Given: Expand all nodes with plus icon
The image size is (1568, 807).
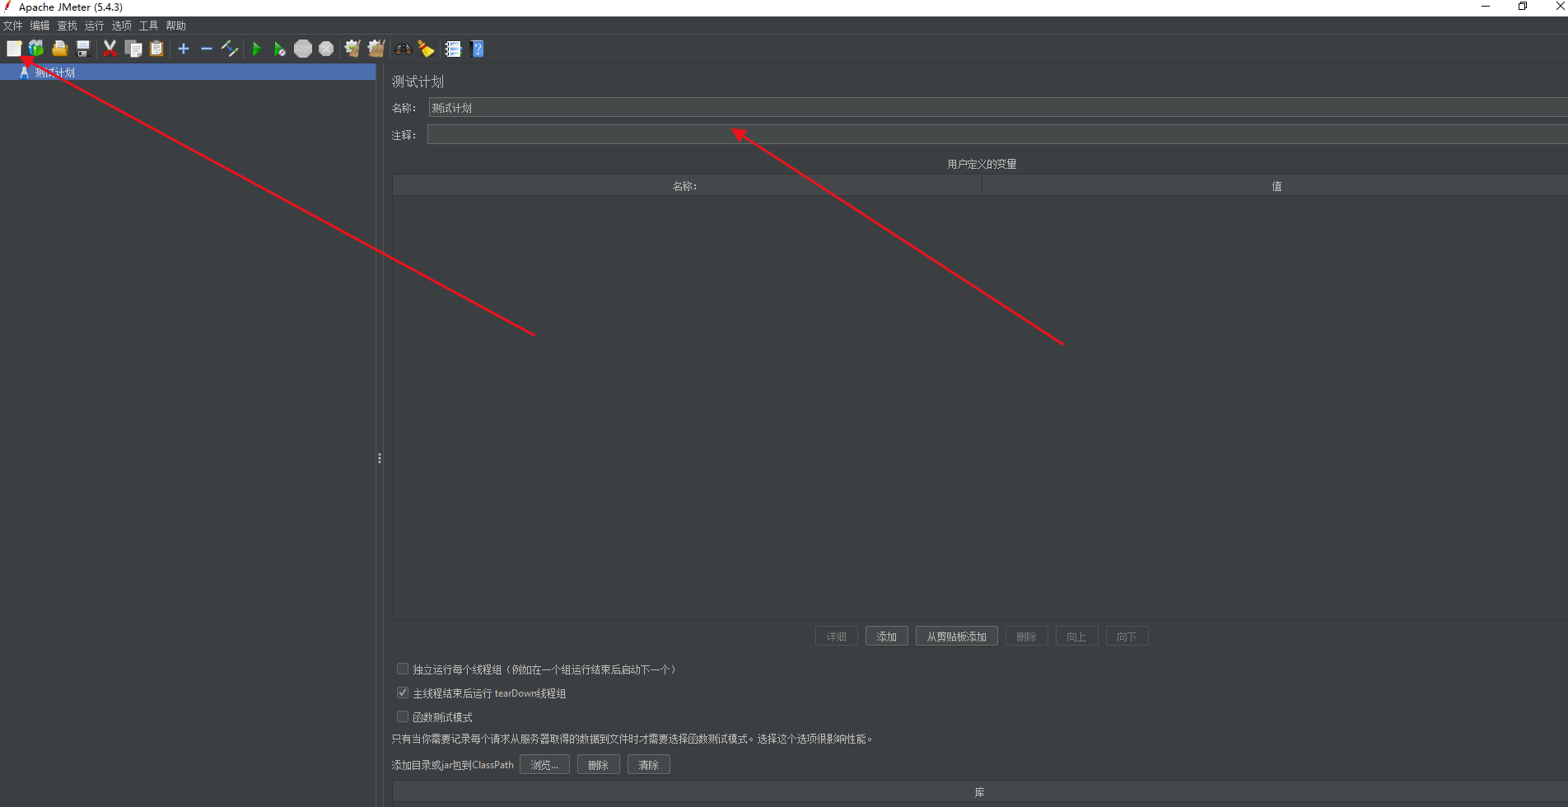Looking at the screenshot, I should click(x=184, y=49).
